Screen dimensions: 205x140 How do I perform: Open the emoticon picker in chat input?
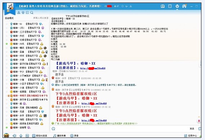(53, 128)
